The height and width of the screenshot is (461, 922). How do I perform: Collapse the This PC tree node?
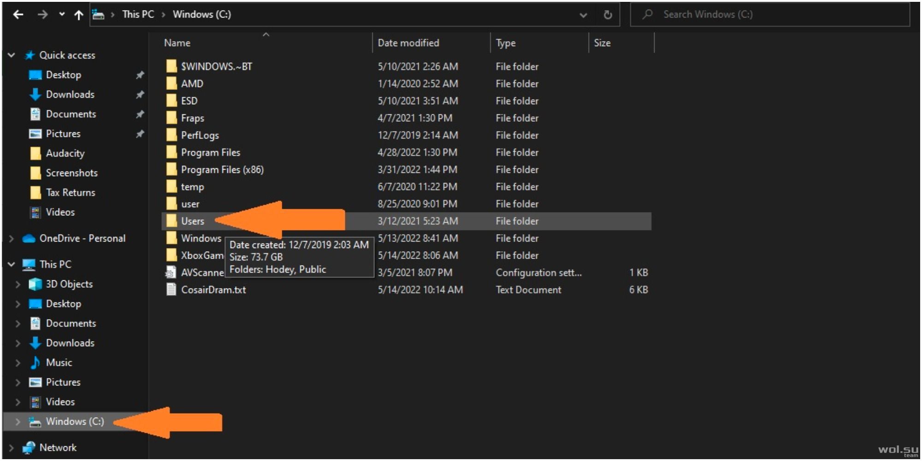click(x=12, y=264)
